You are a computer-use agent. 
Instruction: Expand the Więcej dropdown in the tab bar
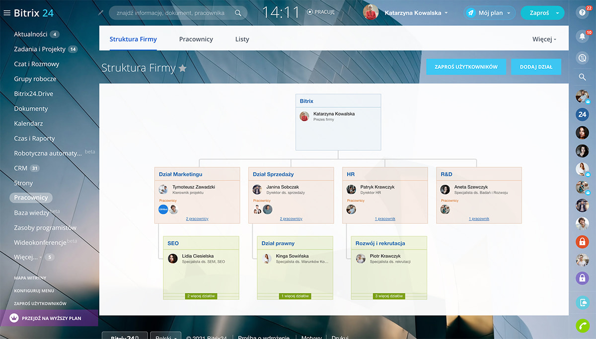(x=544, y=39)
